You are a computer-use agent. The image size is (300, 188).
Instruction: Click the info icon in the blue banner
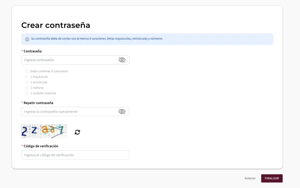coord(27,39)
